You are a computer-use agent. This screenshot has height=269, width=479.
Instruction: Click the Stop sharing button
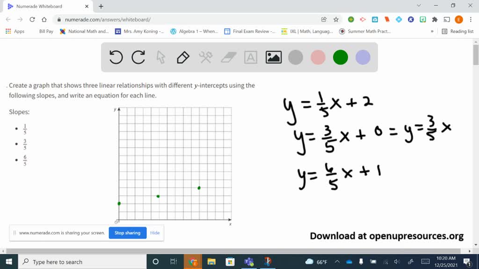127,233
